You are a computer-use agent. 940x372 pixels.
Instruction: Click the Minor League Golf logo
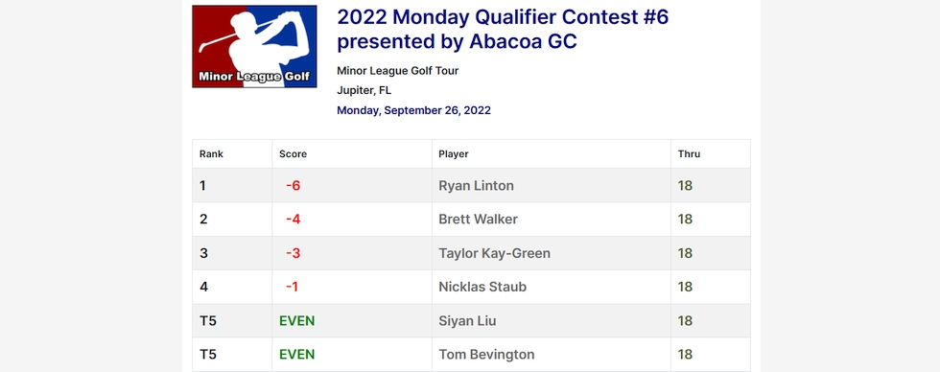pyautogui.click(x=254, y=47)
